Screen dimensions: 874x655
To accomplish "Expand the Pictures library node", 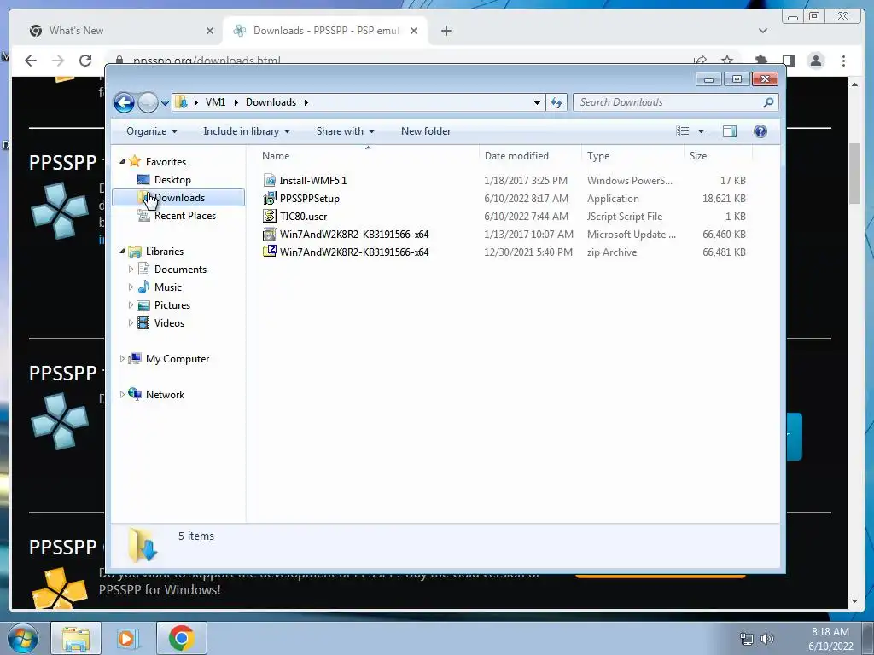I will click(131, 305).
